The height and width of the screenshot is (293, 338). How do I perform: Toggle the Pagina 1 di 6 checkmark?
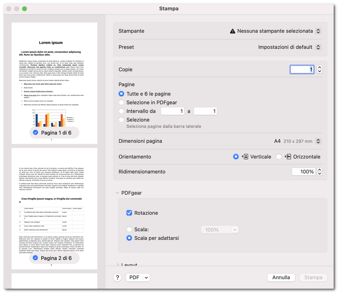pos(35,133)
